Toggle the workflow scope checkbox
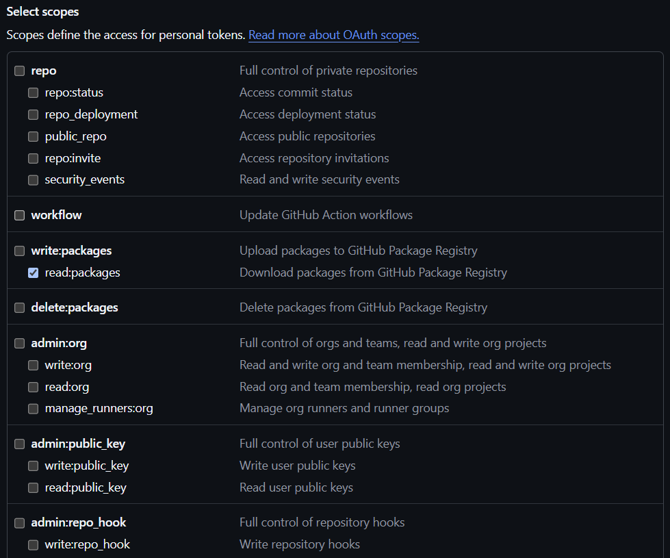Image resolution: width=670 pixels, height=558 pixels. pos(20,215)
